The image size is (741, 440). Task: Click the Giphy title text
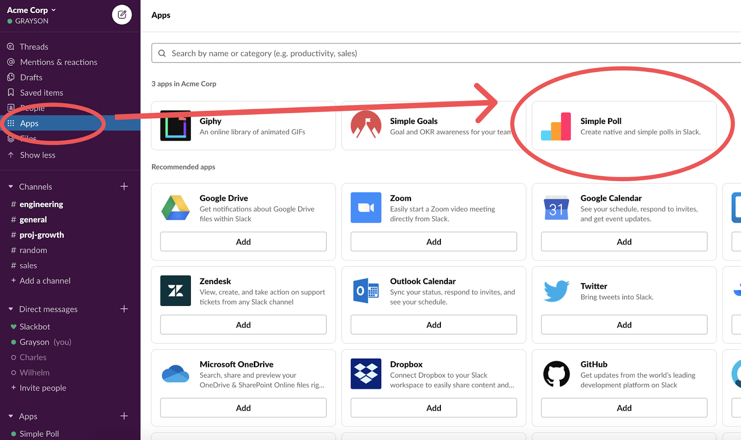pos(210,121)
